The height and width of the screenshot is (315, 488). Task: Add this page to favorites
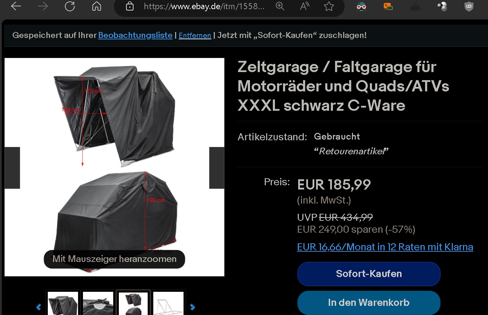click(329, 6)
